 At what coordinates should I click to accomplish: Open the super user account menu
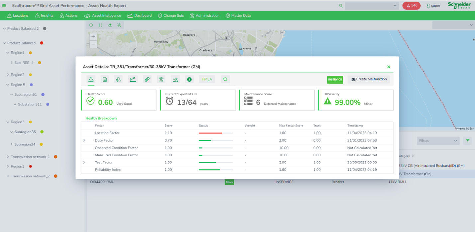point(433,6)
